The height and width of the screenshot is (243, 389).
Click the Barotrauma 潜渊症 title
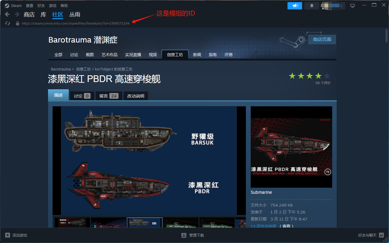[x=83, y=40]
